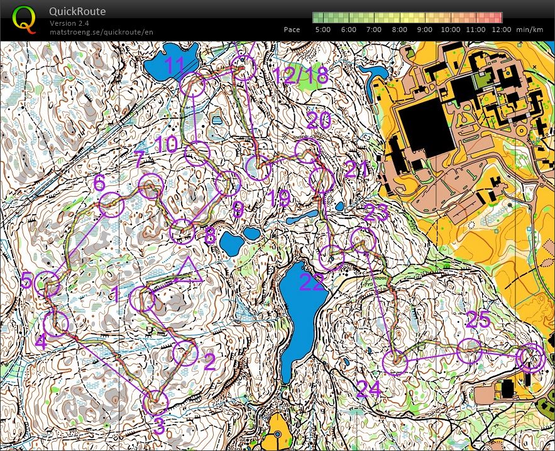Screen dimensions: 555x451
Task: Click the 12:00 pace value
Action: click(501, 30)
